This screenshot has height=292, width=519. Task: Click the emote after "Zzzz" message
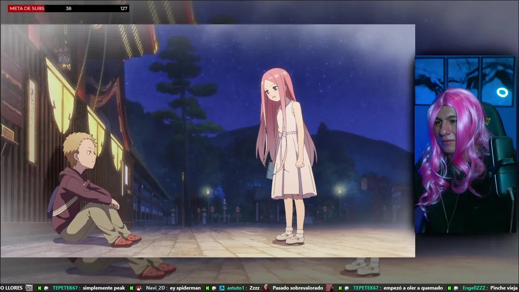tap(266, 288)
